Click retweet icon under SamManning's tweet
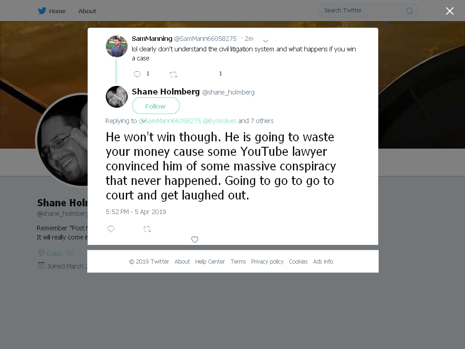The image size is (465, 349). click(173, 75)
